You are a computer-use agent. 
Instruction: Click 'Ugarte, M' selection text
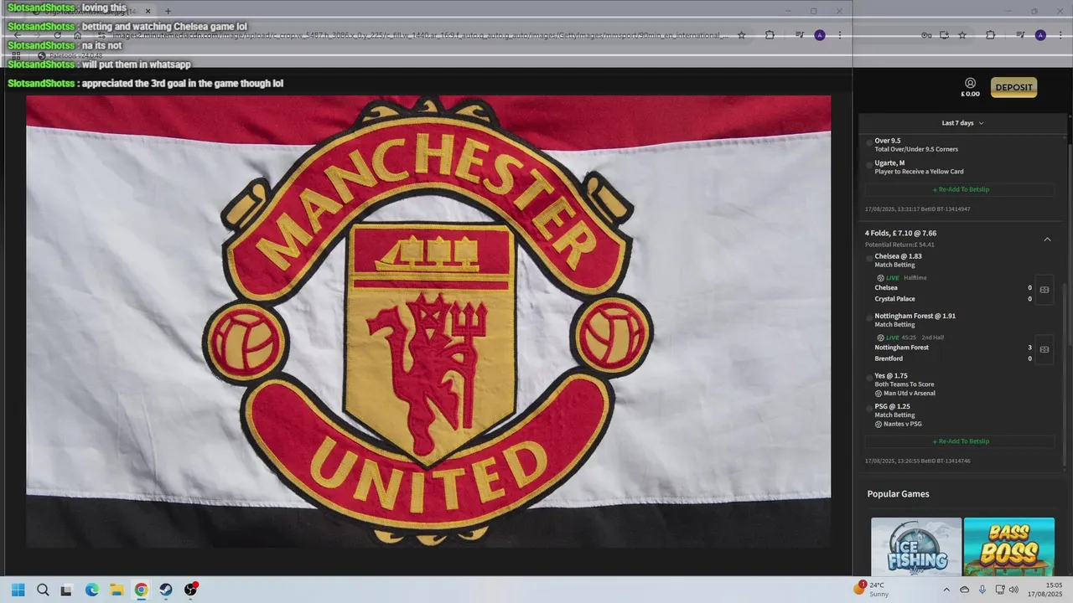pos(889,162)
